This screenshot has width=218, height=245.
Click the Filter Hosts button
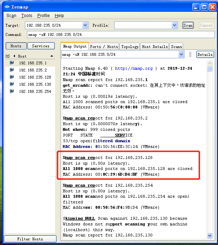click(30, 239)
